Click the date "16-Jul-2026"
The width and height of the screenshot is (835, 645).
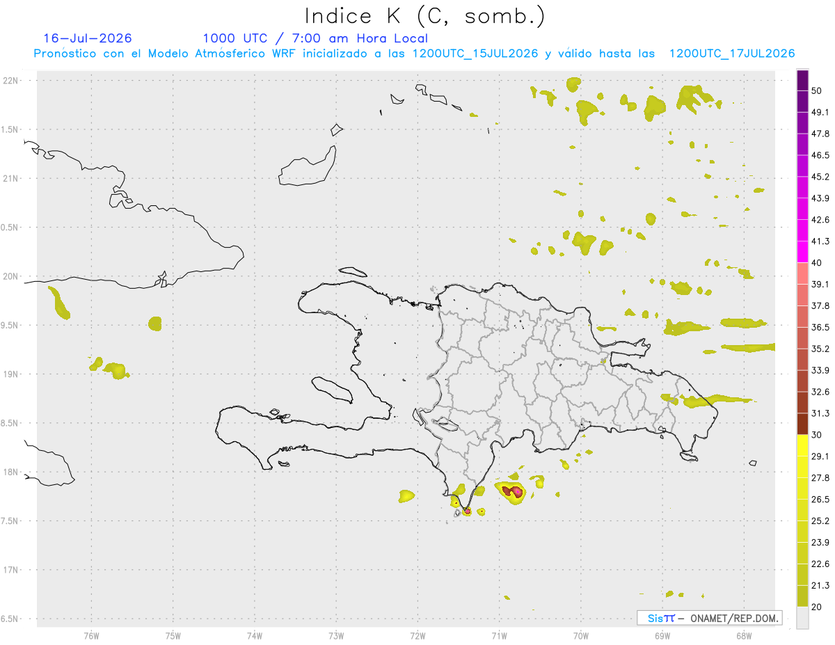point(88,38)
